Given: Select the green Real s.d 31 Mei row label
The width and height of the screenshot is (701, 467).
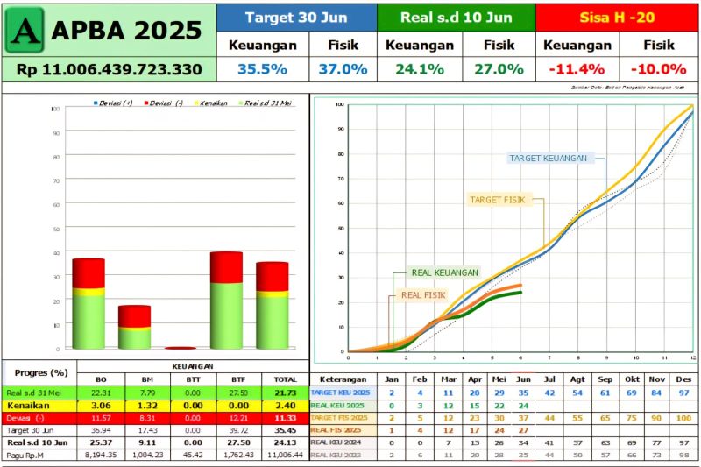Looking at the screenshot, I should [x=39, y=394].
